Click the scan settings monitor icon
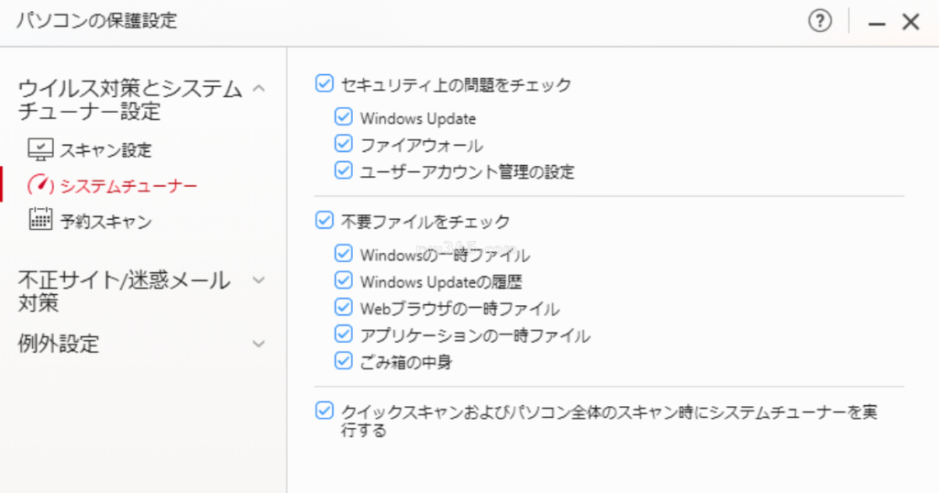939x493 pixels. 40,149
